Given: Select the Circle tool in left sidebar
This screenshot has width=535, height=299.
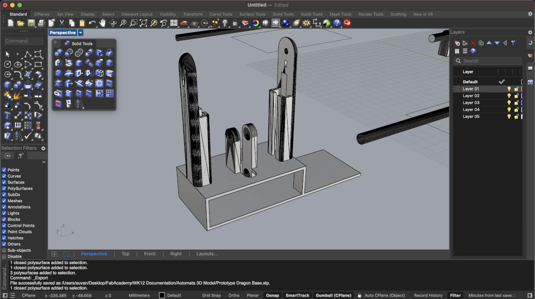Looking at the screenshot, I should click(x=7, y=64).
